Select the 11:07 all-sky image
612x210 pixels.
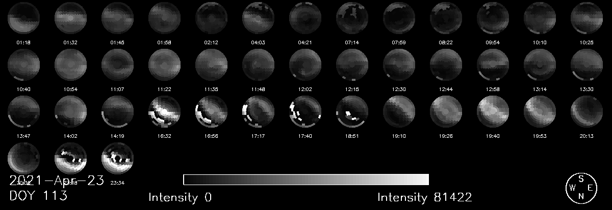pos(117,65)
